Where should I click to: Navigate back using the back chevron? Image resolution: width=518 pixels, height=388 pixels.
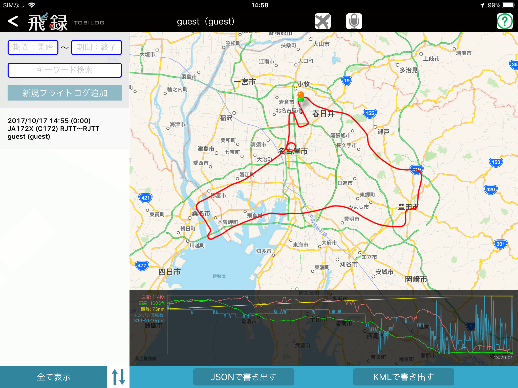13,21
